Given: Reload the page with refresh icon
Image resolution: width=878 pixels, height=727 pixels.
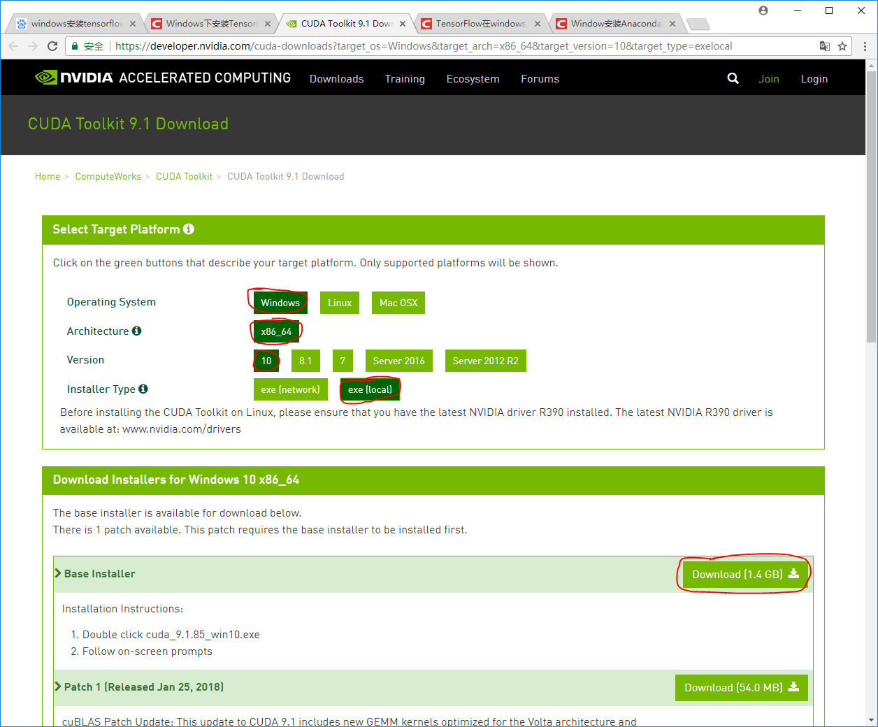Looking at the screenshot, I should [x=52, y=46].
